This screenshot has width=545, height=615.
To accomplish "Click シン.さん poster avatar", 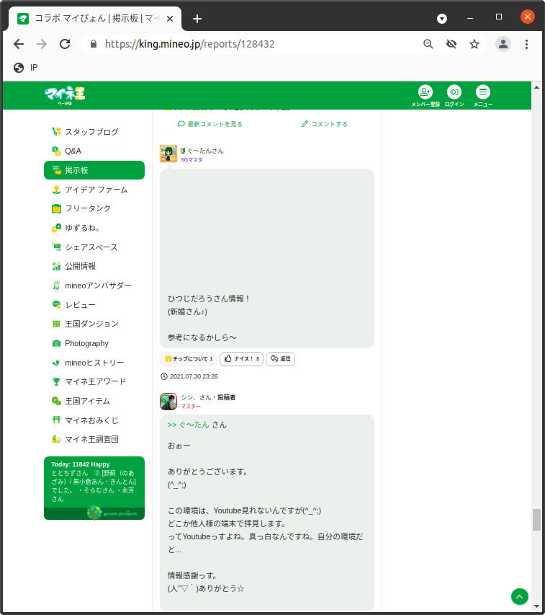I will [168, 402].
